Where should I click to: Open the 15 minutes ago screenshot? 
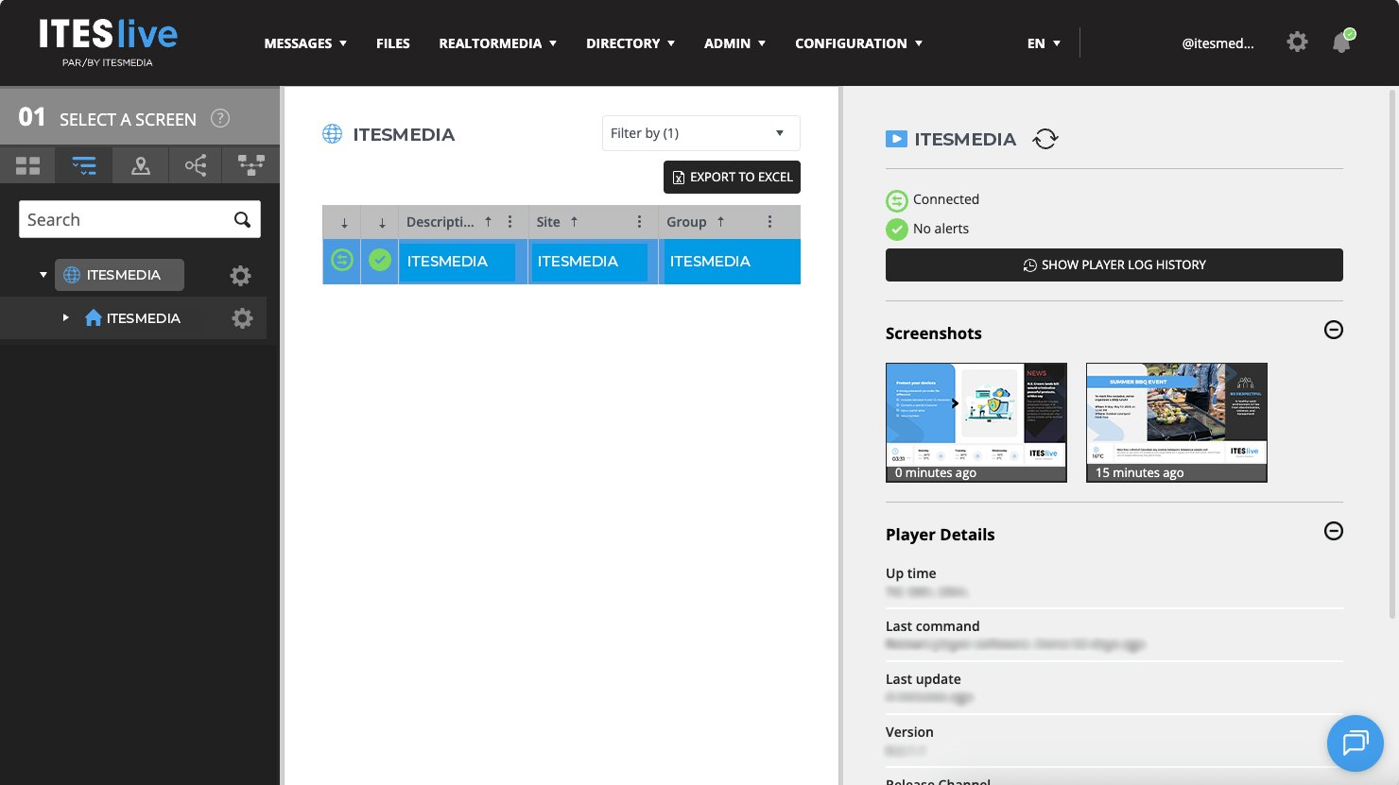[x=1177, y=422]
